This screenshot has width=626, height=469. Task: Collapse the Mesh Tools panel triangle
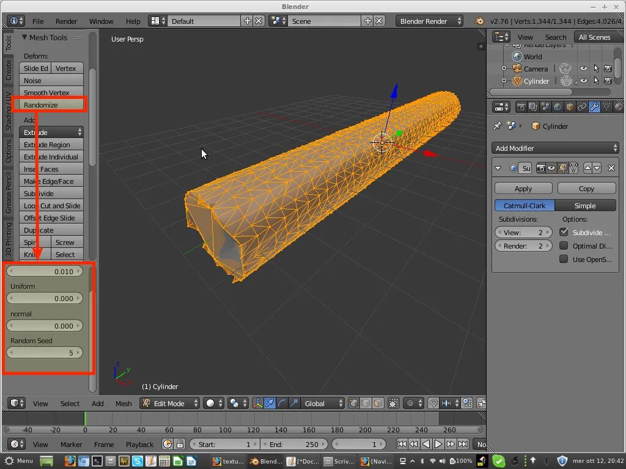(x=24, y=37)
